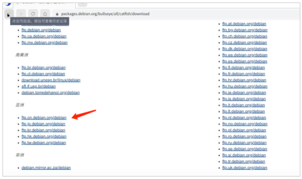The image size is (302, 179).
Task: Open the ftp.mx.debian.org/debian mirror link
Action: [x=45, y=42]
